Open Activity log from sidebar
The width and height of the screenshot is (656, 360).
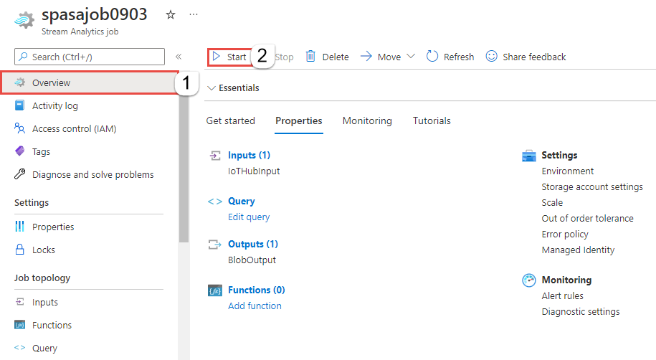click(x=54, y=105)
